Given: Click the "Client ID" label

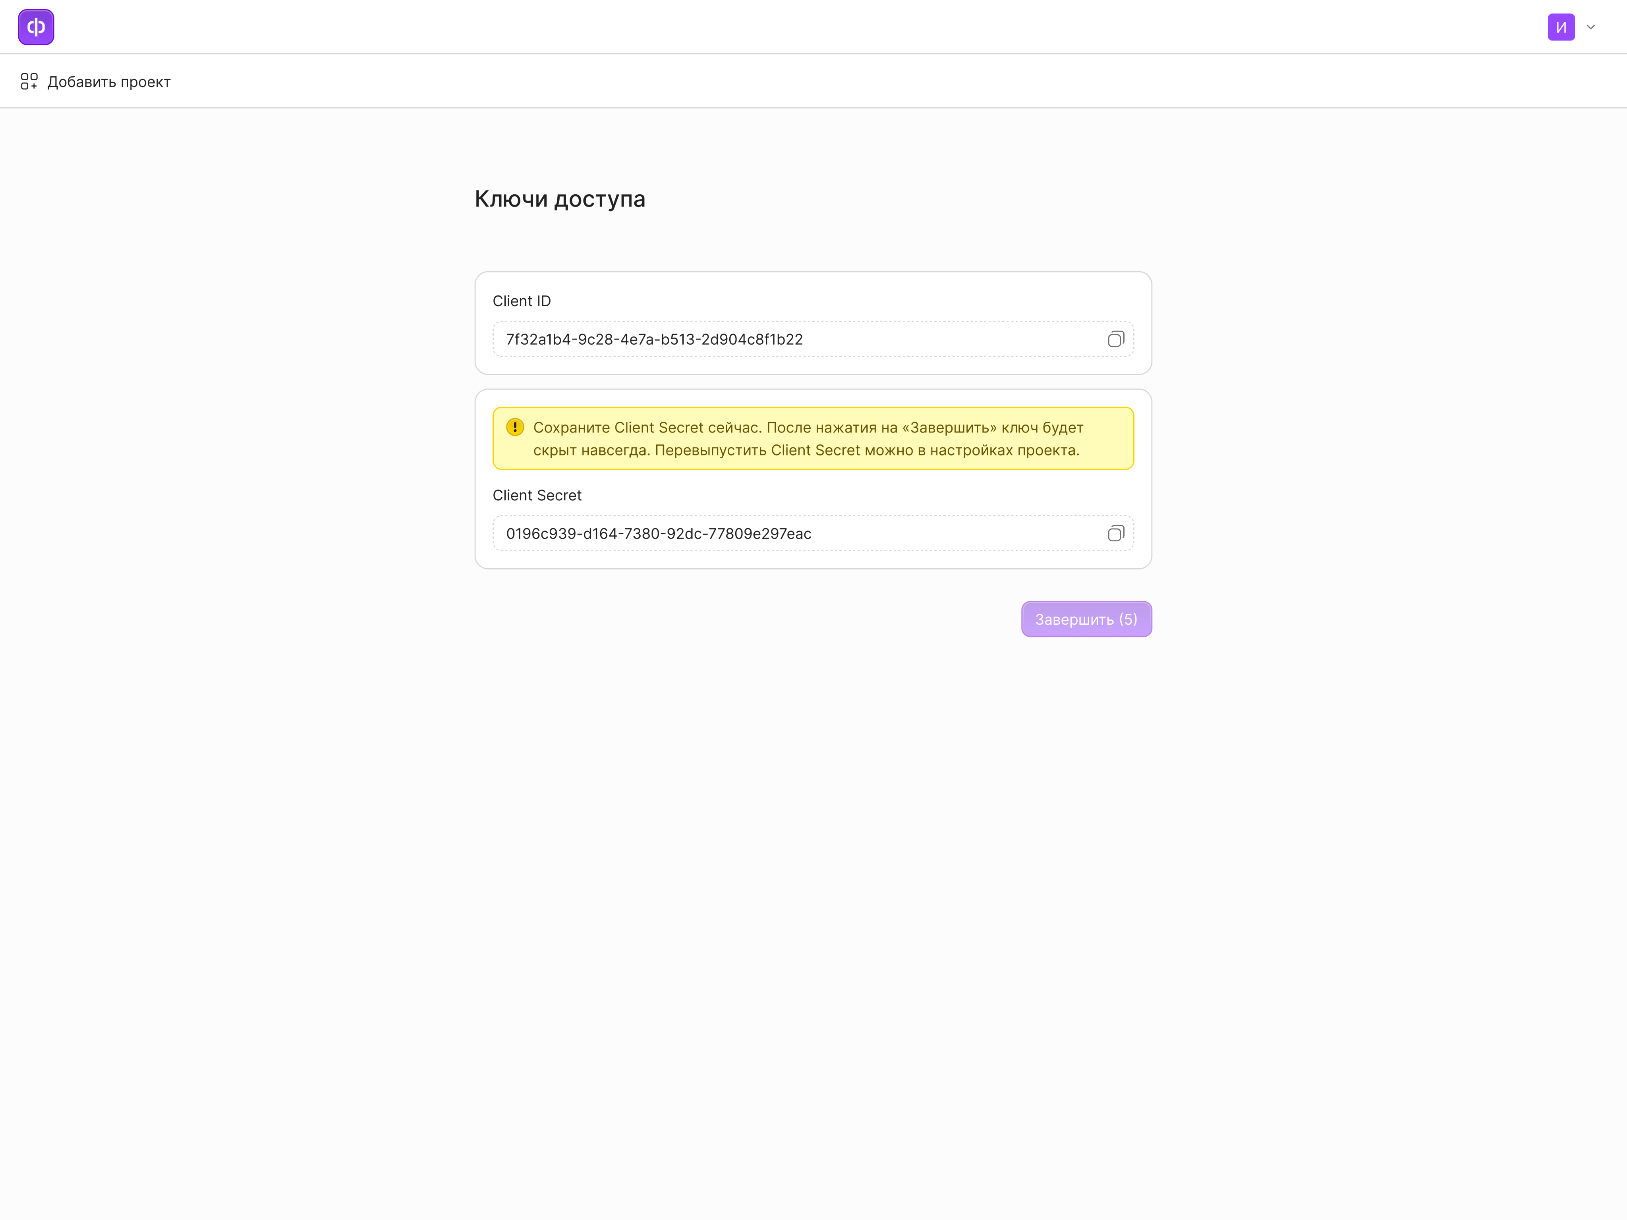Looking at the screenshot, I should click(522, 301).
